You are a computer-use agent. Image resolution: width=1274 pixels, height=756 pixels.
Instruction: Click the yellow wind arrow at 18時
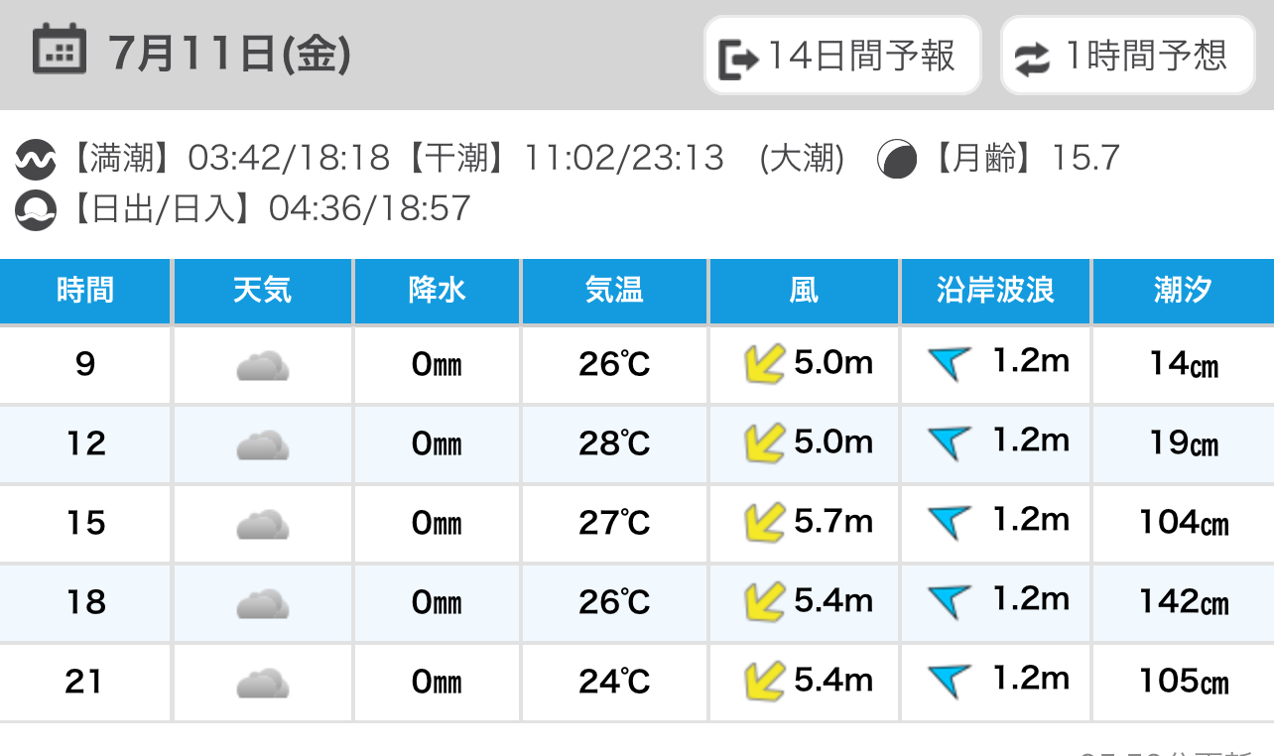[x=764, y=601]
